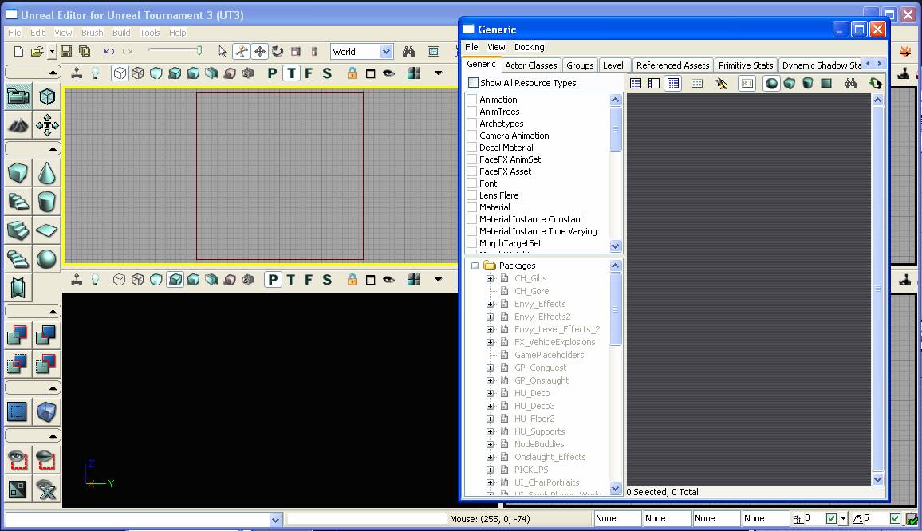Image resolution: width=922 pixels, height=531 pixels.
Task: Click the CSG Add icon
Action: click(x=17, y=335)
